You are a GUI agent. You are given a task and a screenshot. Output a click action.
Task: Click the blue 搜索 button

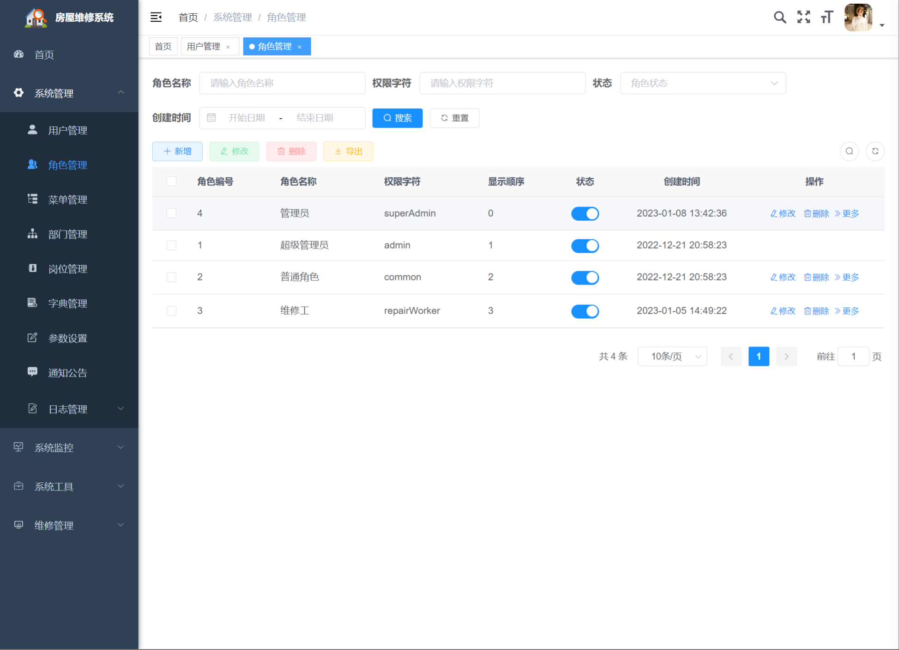(397, 118)
